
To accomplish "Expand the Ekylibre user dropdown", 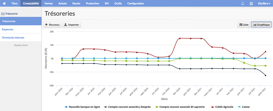I will pos(264,4).
